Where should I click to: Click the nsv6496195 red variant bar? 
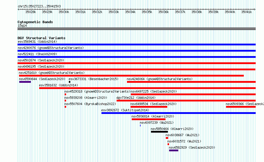click(x=136, y=69)
